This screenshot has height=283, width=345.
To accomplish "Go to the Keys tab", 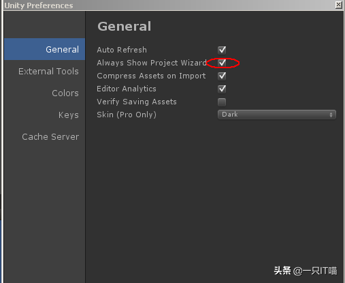I will 44,115.
